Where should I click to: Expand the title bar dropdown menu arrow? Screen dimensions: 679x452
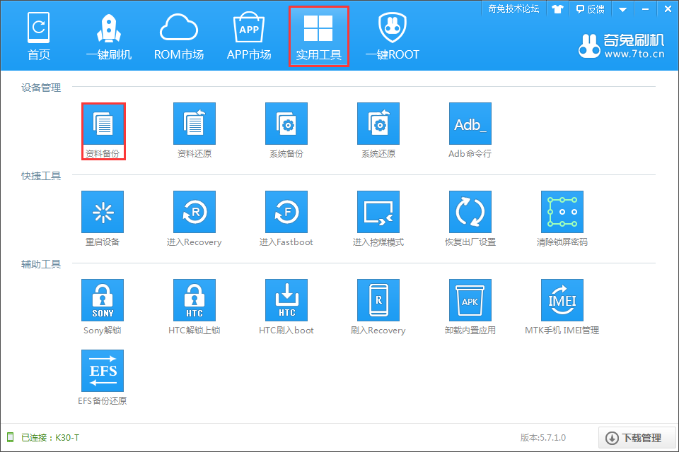pos(622,9)
